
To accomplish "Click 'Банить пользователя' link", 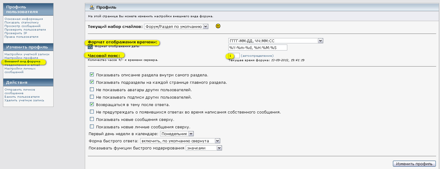I will [x=22, y=97].
